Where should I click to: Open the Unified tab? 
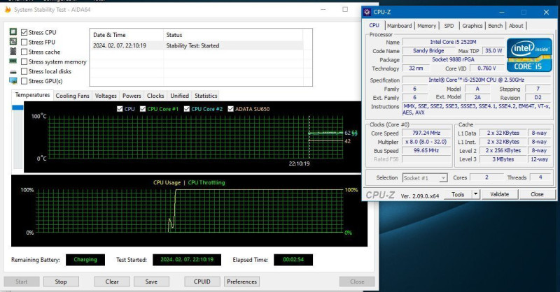pos(179,96)
